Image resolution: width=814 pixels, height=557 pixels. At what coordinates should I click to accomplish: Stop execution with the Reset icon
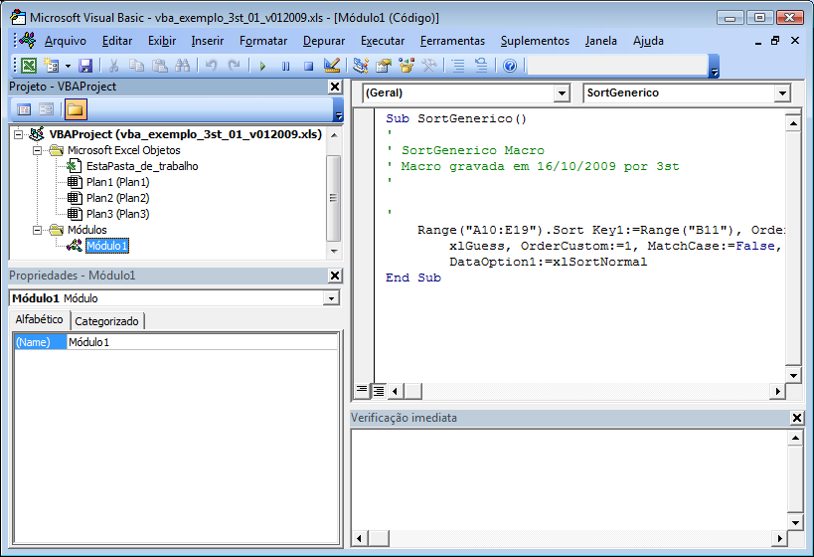point(308,66)
